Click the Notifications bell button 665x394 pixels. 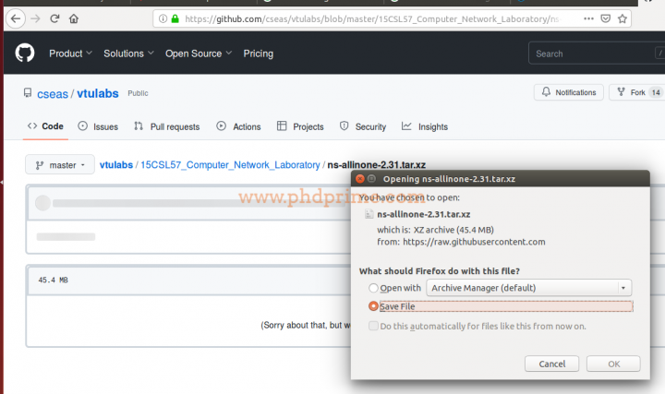(x=569, y=92)
